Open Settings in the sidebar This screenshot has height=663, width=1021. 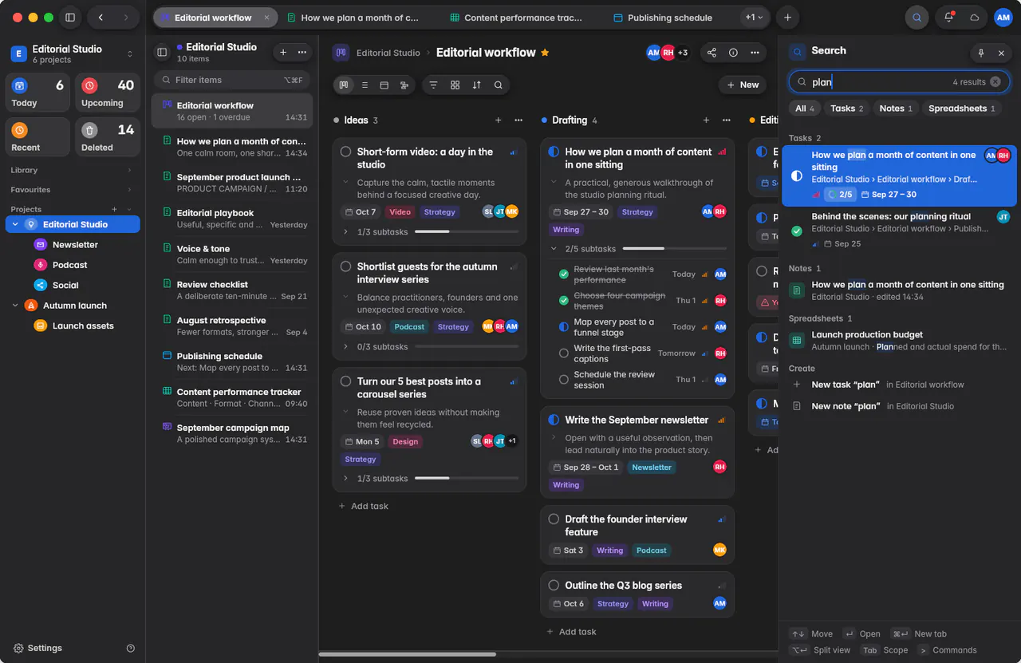pyautogui.click(x=37, y=648)
